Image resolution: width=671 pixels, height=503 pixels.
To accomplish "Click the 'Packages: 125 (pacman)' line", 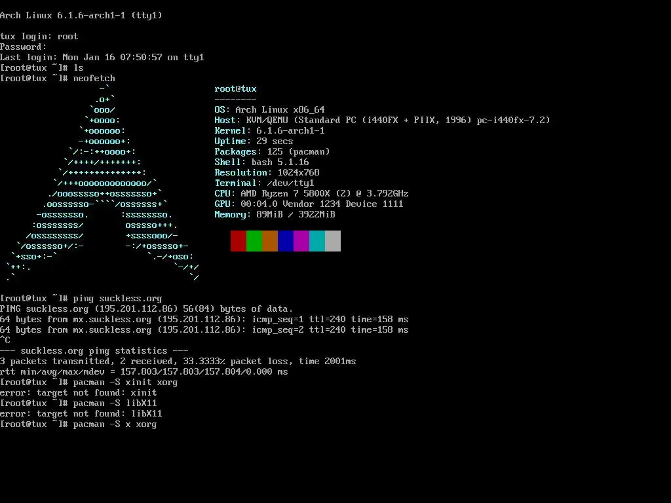I will click(x=273, y=152).
